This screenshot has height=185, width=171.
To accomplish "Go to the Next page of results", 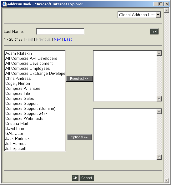I will (58, 39).
